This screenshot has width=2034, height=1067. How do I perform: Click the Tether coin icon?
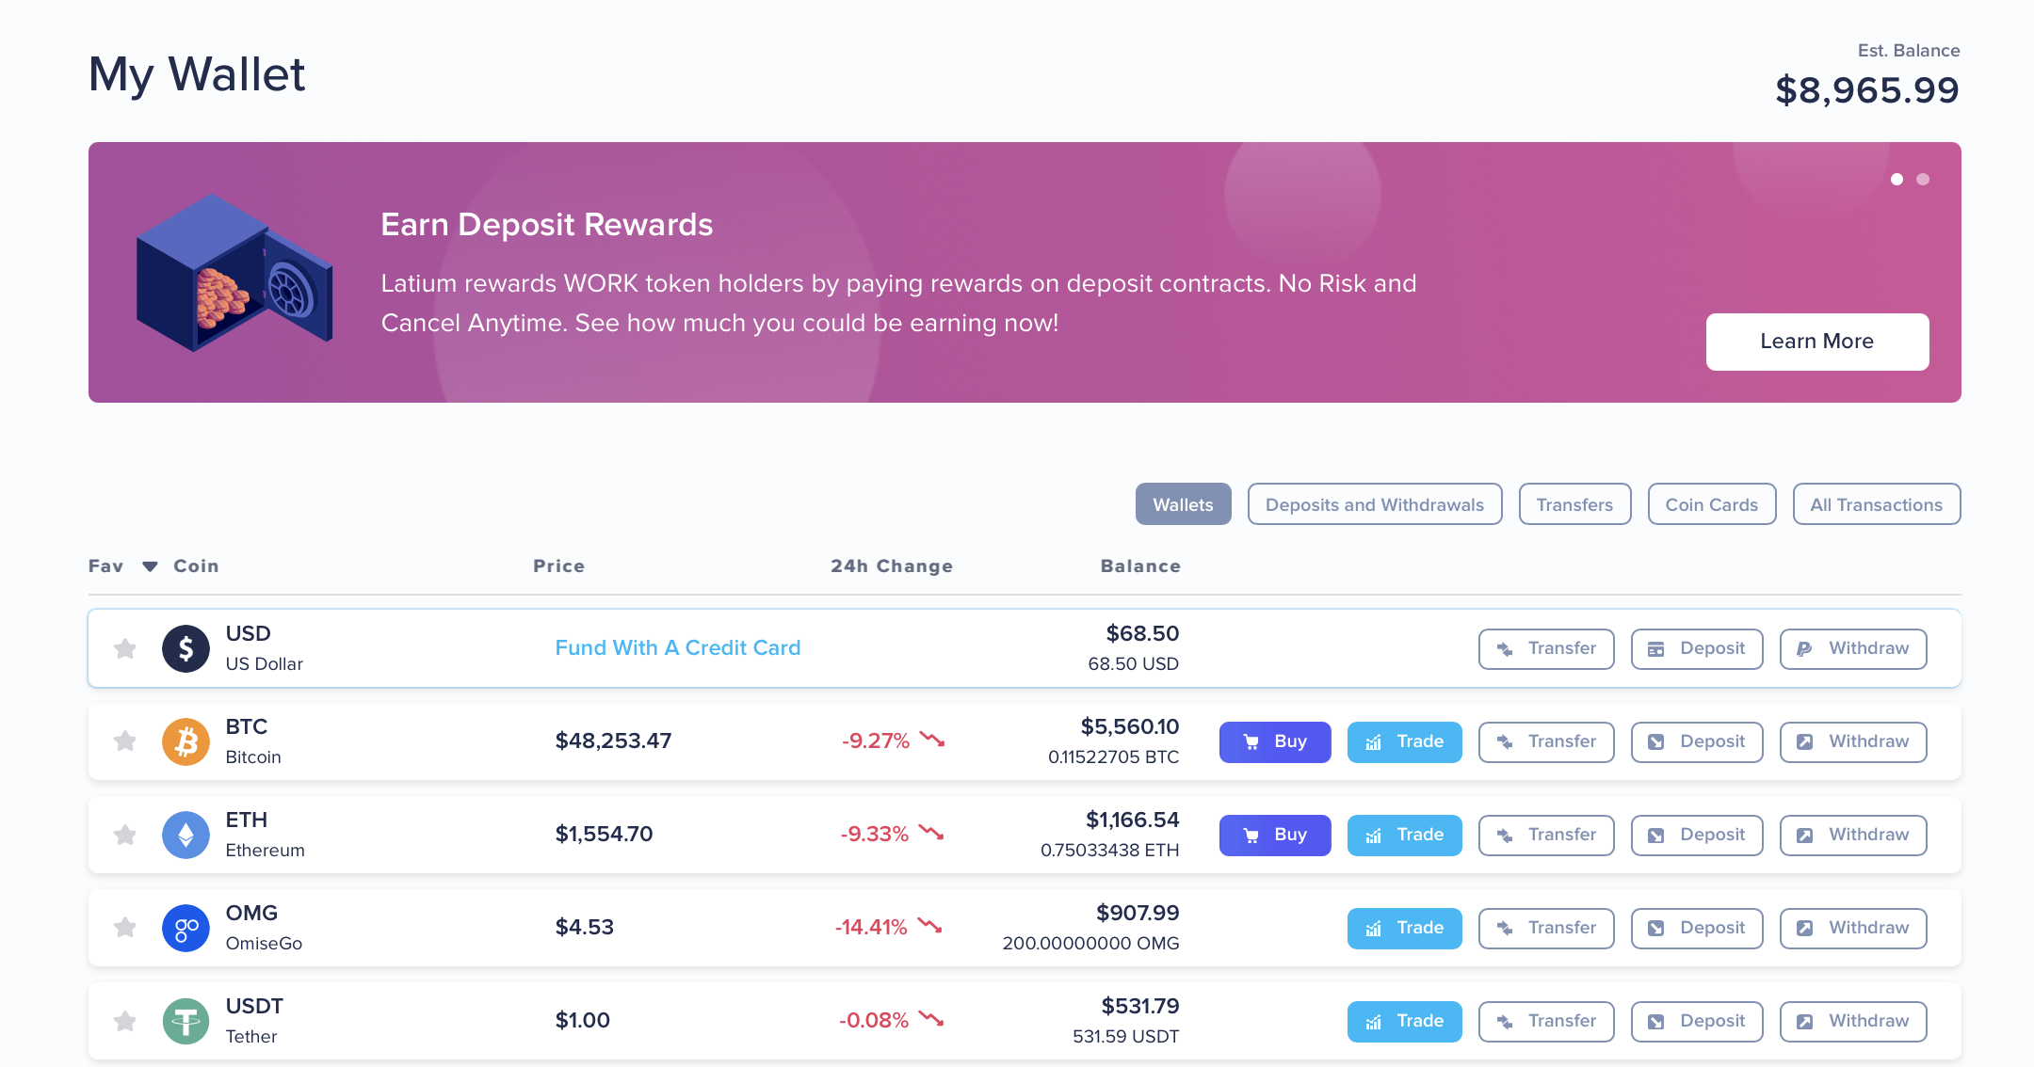pyautogui.click(x=186, y=1021)
